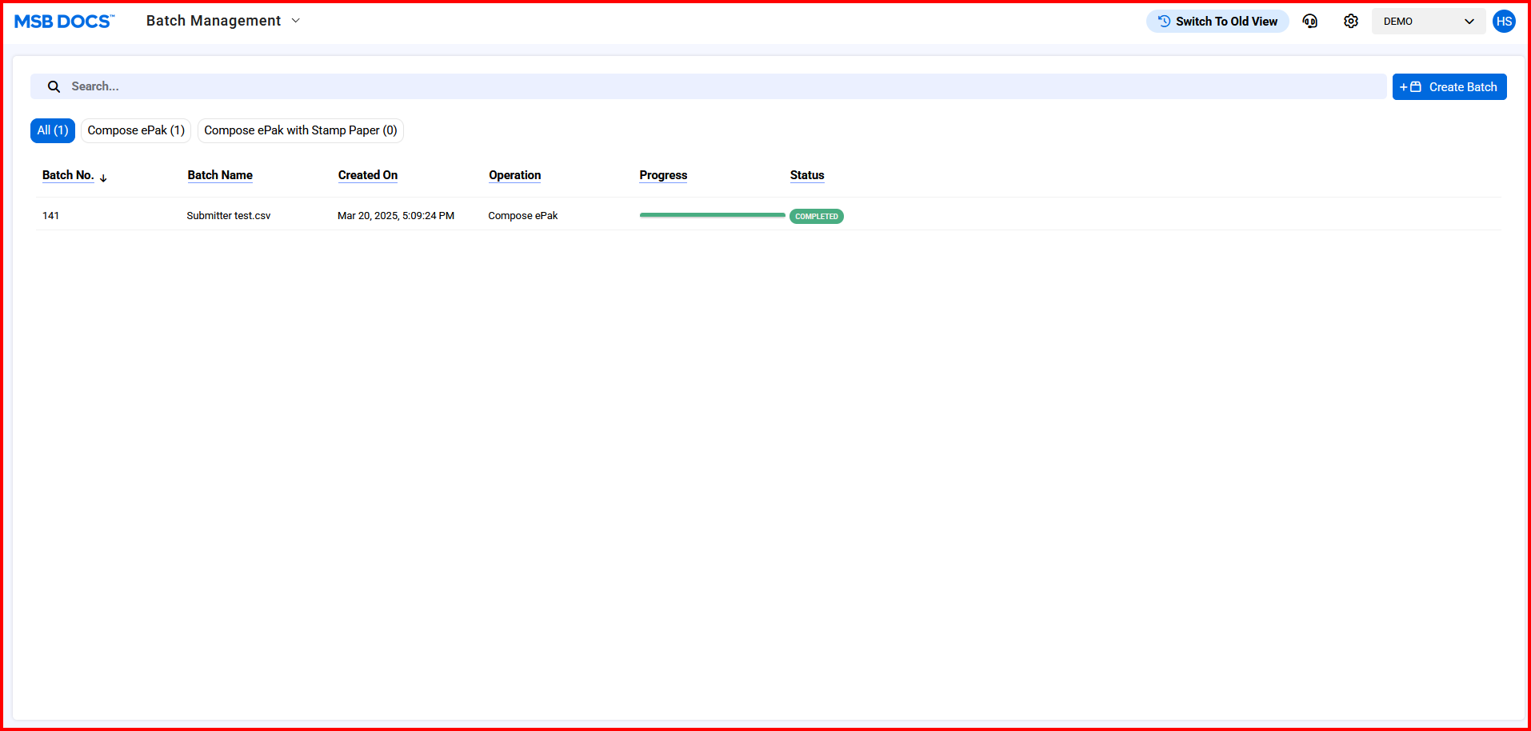The image size is (1531, 731).
Task: Click the history icon in Switch To Old View
Action: click(1164, 22)
